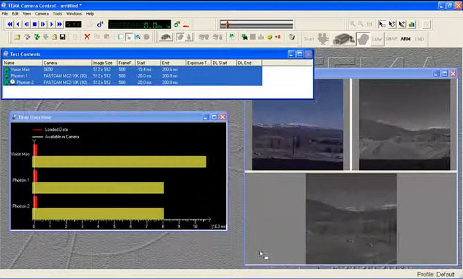
Task: Stop playback with the square button
Action: pyautogui.click(x=34, y=24)
